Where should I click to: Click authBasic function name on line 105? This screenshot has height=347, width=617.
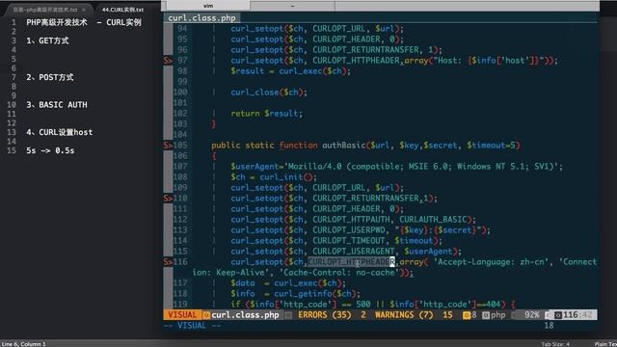click(344, 146)
